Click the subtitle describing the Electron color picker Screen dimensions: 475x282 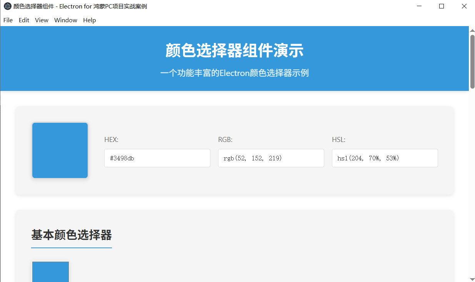pyautogui.click(x=235, y=73)
